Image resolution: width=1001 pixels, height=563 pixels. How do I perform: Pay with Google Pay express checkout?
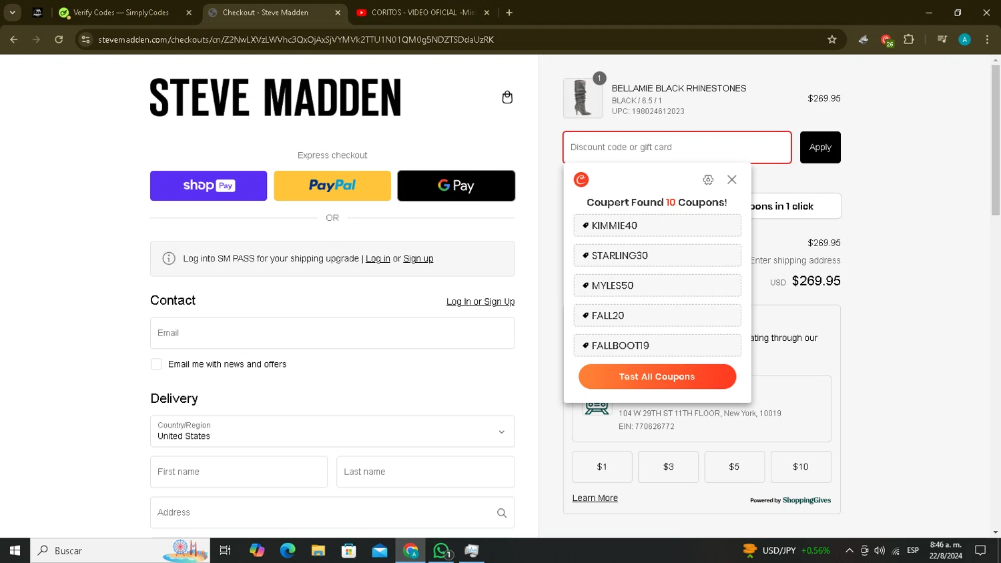coord(456,185)
